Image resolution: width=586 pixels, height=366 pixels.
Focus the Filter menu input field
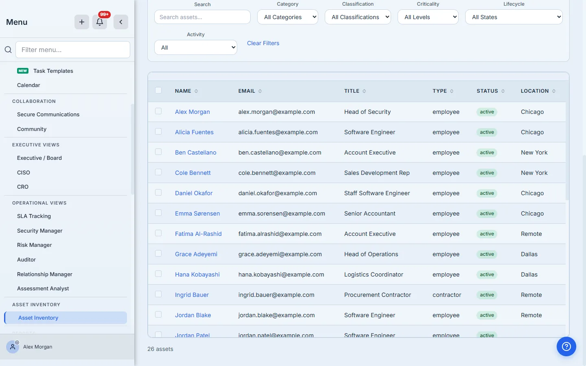73,50
